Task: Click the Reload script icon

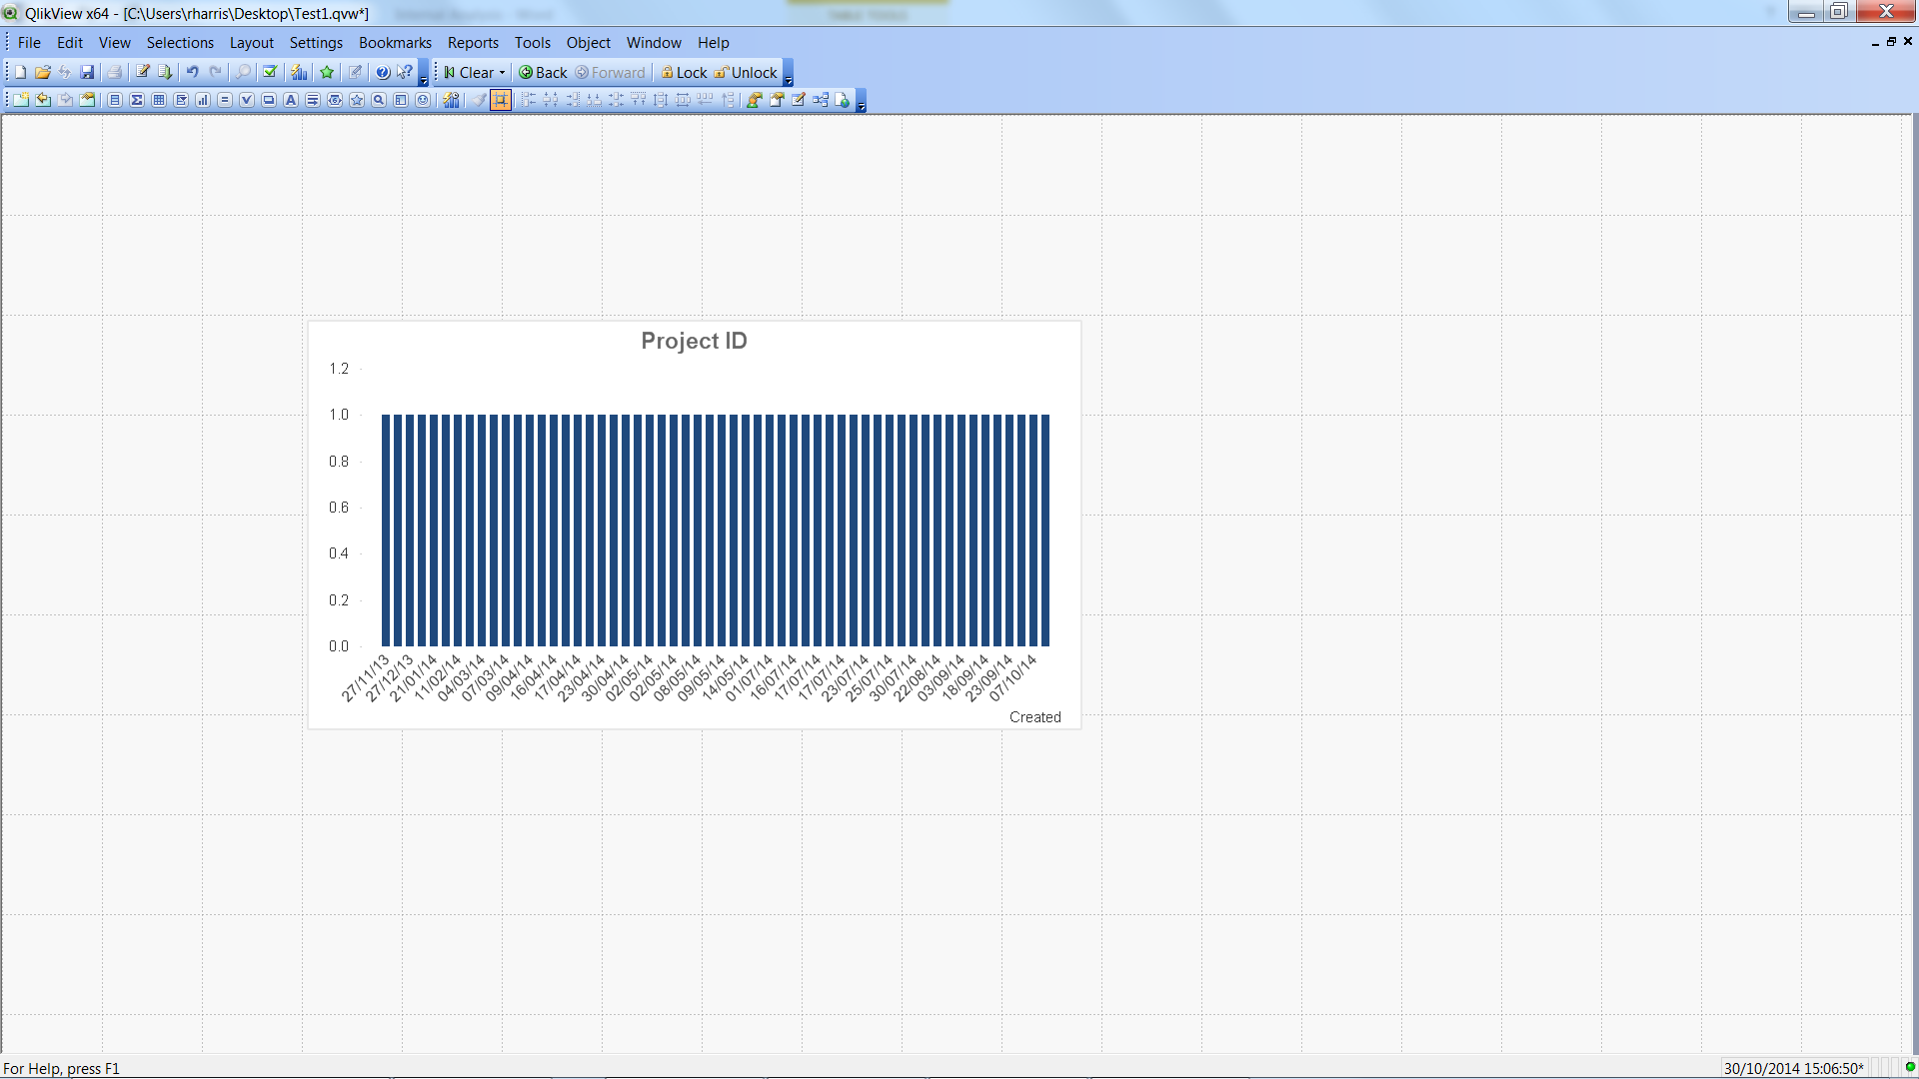Action: point(164,72)
